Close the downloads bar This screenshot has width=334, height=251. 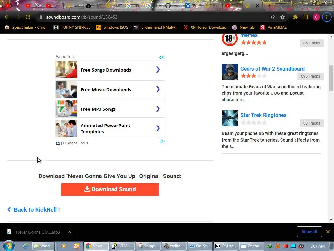point(328,232)
